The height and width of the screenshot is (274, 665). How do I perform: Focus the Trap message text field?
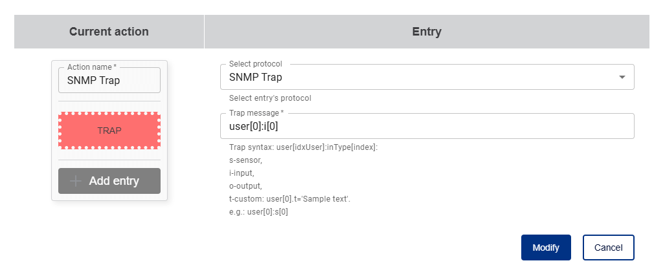[426, 127]
